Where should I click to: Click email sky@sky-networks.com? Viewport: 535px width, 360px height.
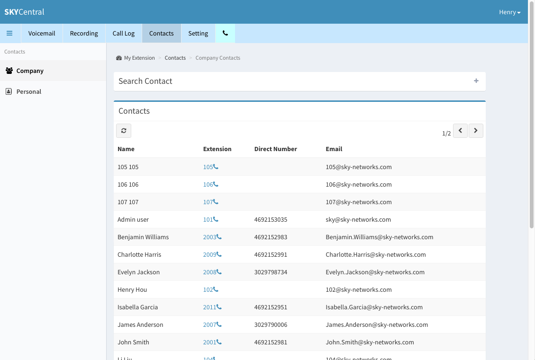(x=358, y=219)
